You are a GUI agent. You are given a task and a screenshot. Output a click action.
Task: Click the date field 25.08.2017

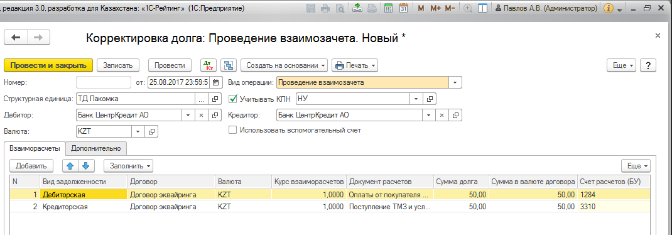click(179, 82)
